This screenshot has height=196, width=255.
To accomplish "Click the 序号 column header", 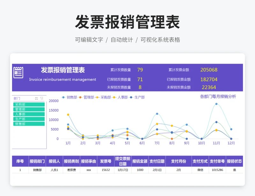I will [x=20, y=161].
